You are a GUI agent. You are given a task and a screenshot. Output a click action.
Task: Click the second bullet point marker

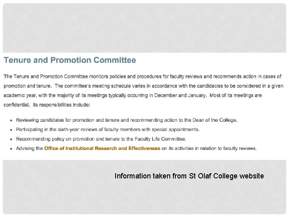point(11,130)
